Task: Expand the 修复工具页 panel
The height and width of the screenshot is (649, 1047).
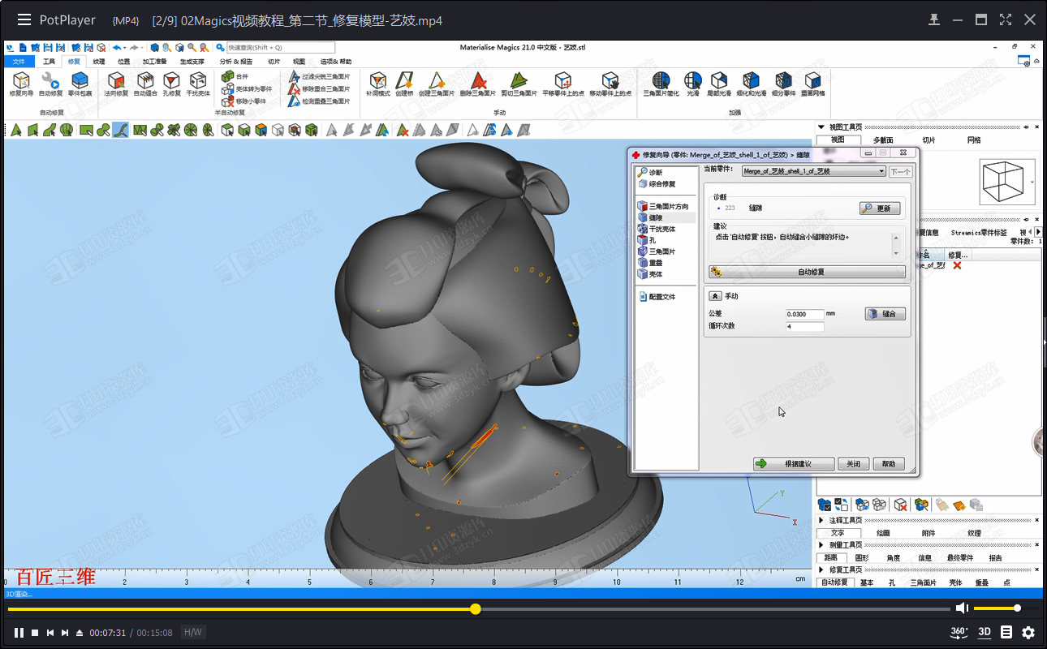Action: (821, 569)
